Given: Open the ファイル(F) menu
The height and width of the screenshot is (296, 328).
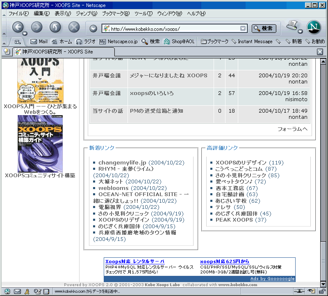Looking at the screenshot, I should pos(18,14).
